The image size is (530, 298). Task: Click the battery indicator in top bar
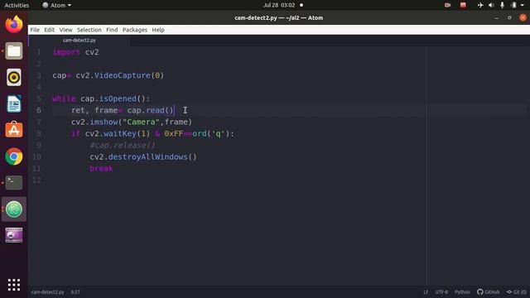click(513, 5)
